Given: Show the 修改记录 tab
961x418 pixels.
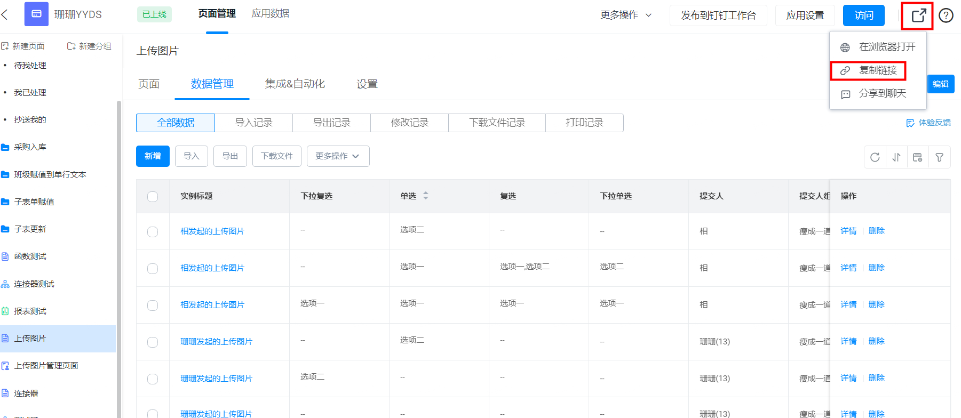Looking at the screenshot, I should 410,123.
